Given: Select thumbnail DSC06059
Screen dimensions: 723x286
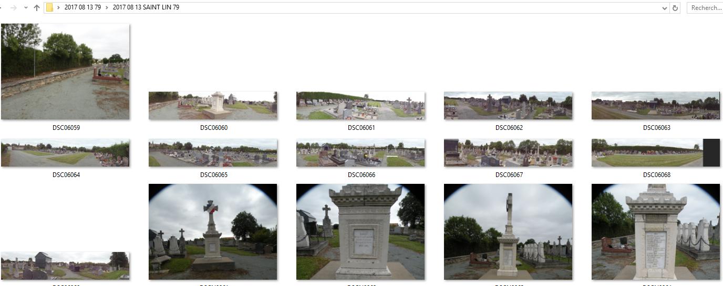Looking at the screenshot, I should (x=65, y=72).
